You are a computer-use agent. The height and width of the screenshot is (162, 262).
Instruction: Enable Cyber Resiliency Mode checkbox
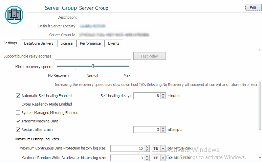coord(18,104)
